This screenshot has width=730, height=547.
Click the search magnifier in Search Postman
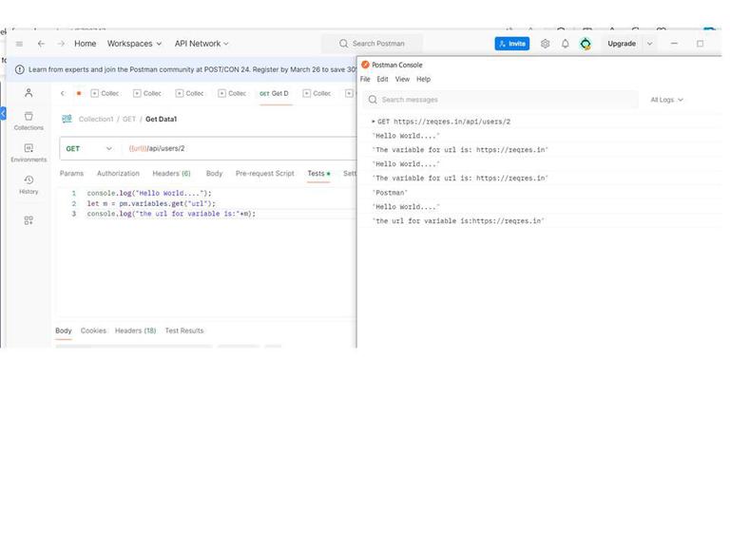pos(343,44)
